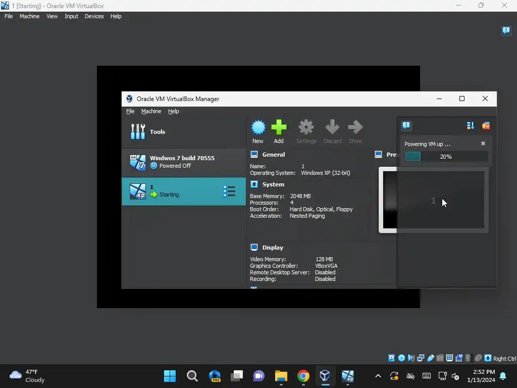Open File menu in outer VM window
This screenshot has width=517, height=388.
[x=9, y=16]
